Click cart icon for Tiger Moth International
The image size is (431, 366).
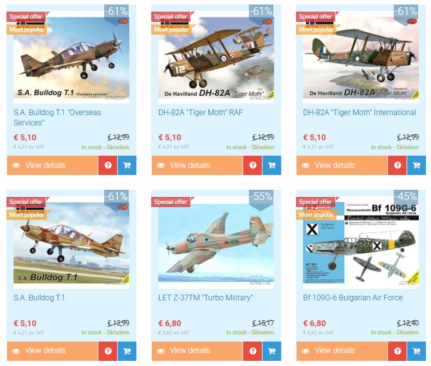point(416,165)
